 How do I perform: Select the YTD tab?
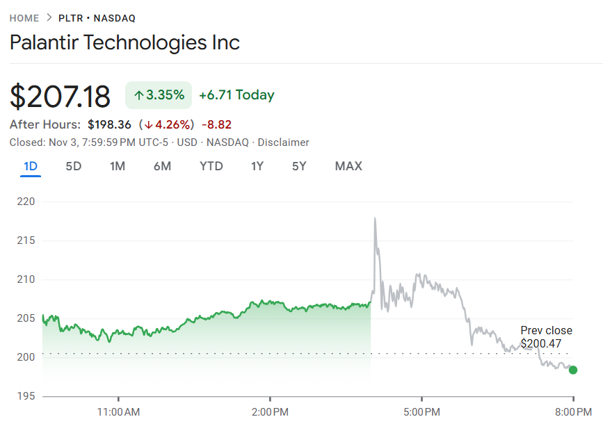click(x=211, y=166)
